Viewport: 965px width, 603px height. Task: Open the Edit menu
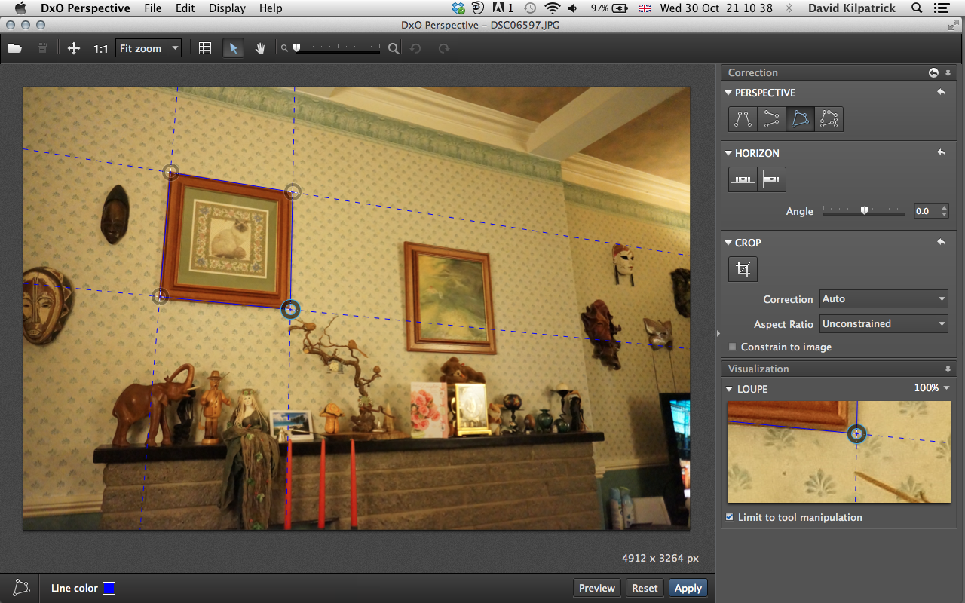185,8
